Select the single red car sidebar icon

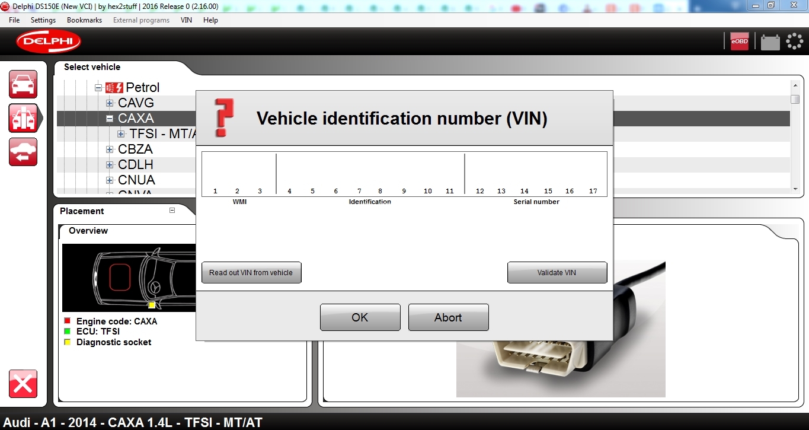coord(23,84)
